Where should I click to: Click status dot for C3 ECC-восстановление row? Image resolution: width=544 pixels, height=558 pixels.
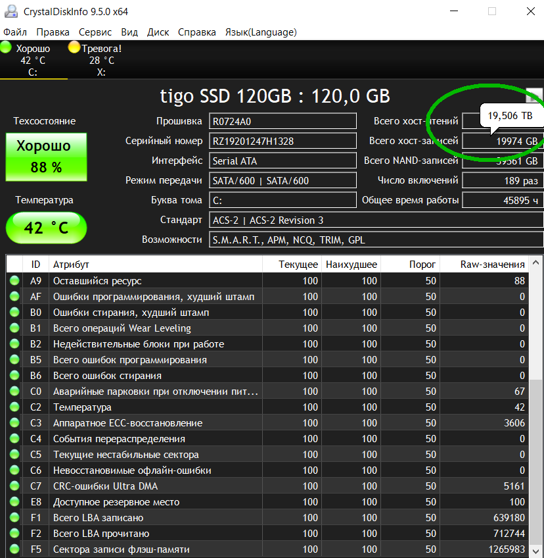tap(14, 422)
